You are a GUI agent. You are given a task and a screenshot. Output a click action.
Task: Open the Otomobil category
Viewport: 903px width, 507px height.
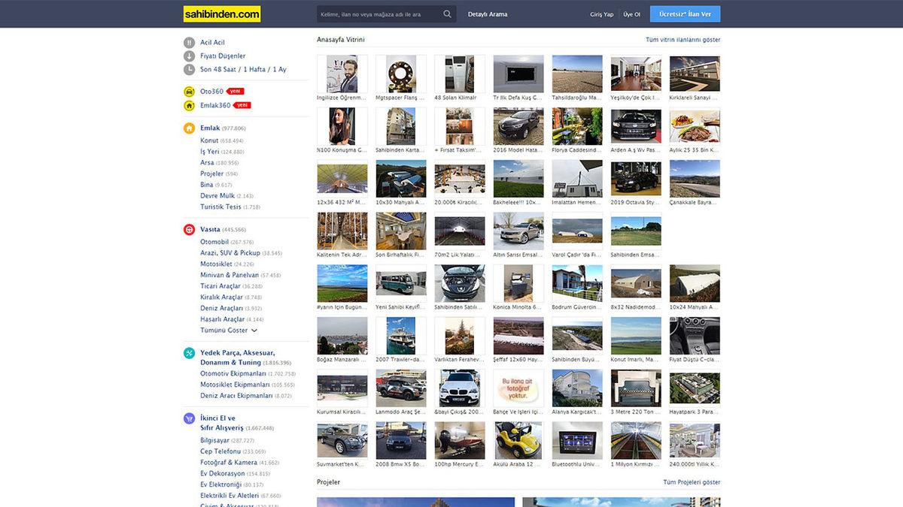tap(214, 242)
